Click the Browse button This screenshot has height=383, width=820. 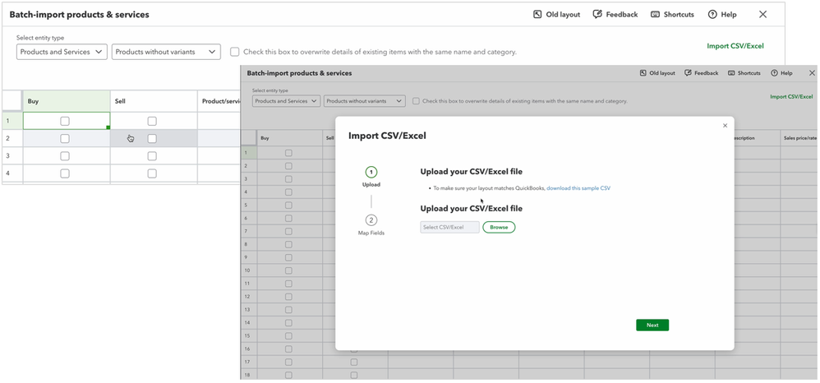point(499,227)
